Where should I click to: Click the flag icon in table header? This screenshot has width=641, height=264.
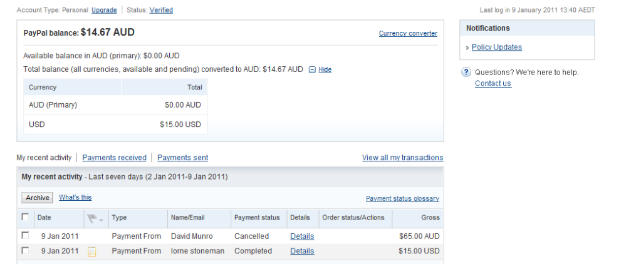[91, 219]
